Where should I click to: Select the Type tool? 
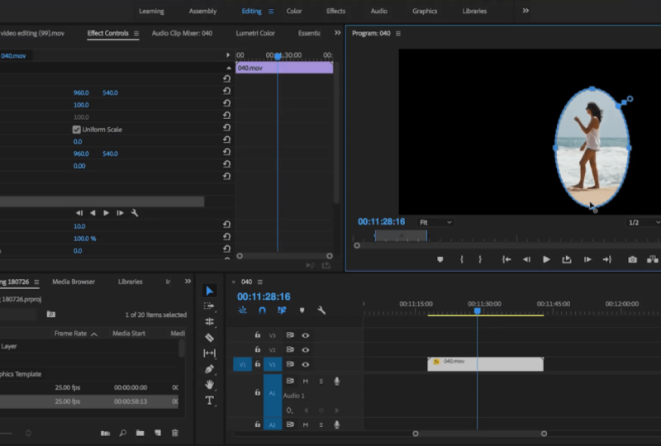(210, 401)
